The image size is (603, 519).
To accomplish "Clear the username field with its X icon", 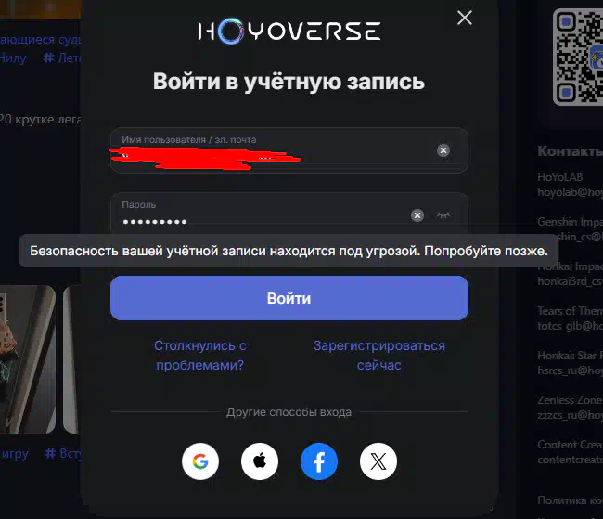I will (x=443, y=150).
